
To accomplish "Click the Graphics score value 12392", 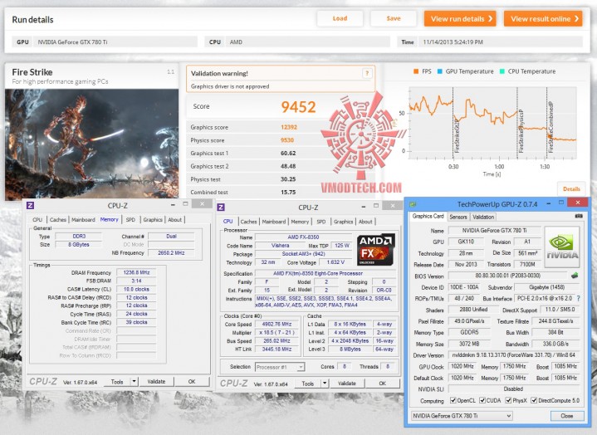I will tap(289, 127).
